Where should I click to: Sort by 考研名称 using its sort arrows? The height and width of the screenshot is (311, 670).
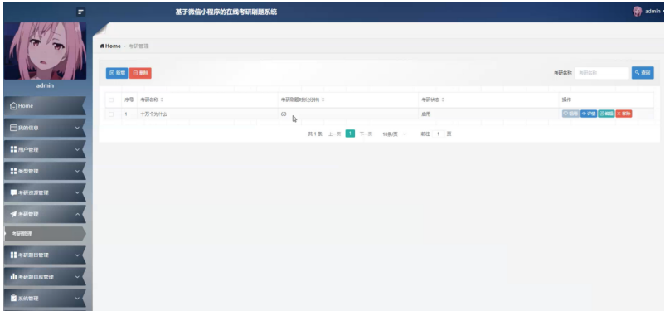(x=162, y=100)
